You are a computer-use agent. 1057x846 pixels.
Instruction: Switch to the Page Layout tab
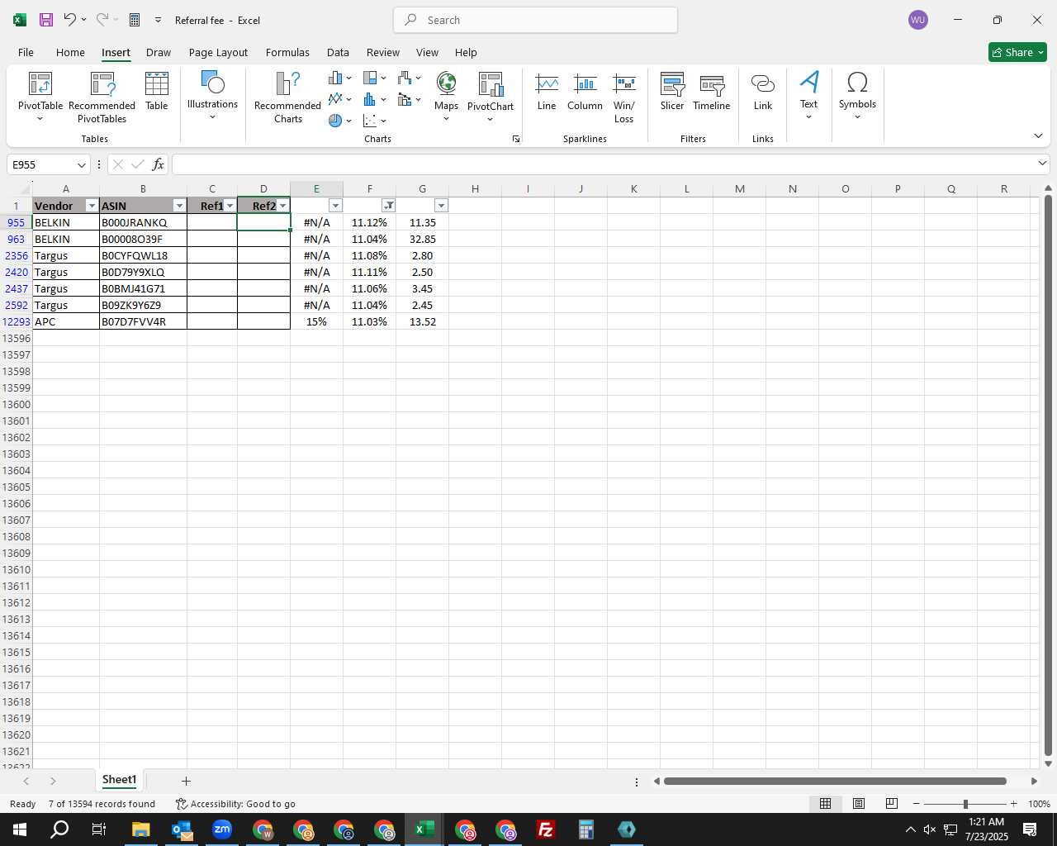click(x=218, y=52)
